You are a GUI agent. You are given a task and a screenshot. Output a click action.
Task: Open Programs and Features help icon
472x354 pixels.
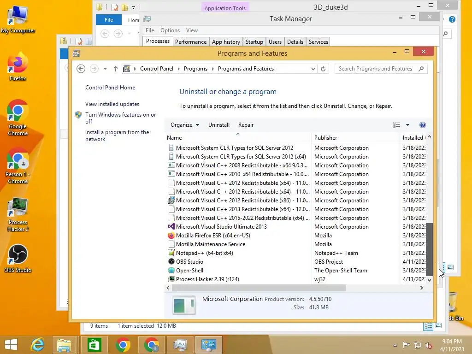423,125
